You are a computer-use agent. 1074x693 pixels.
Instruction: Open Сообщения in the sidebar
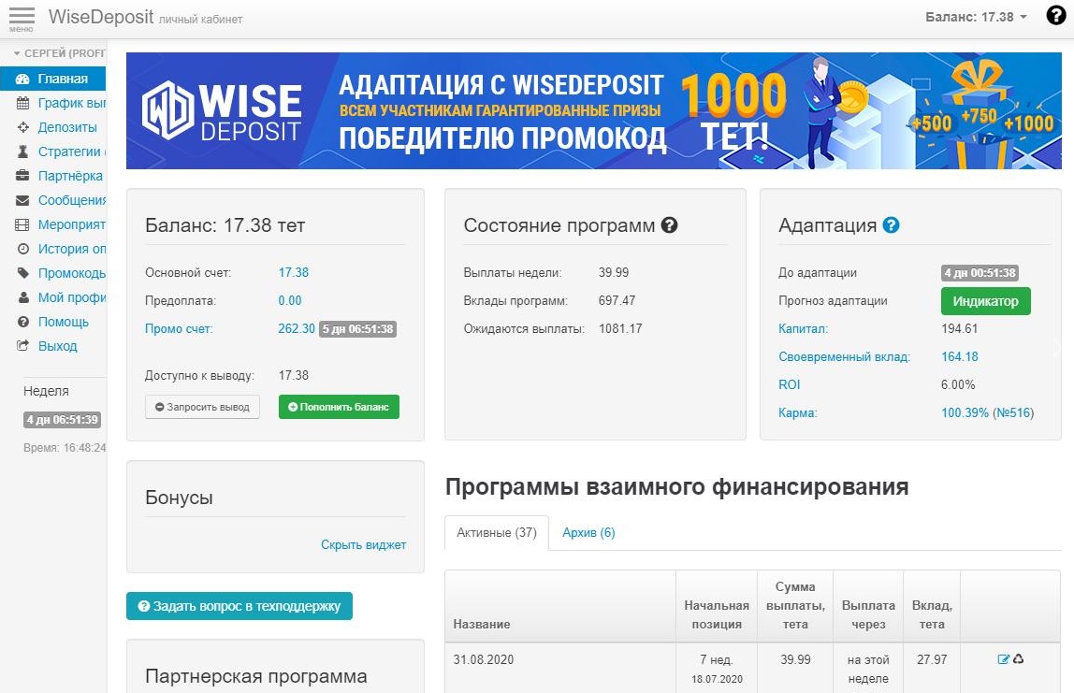tap(70, 200)
